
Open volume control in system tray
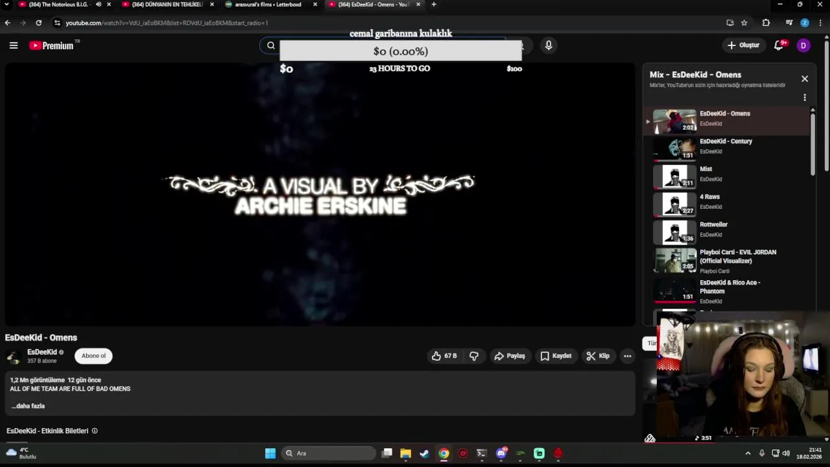(786, 453)
